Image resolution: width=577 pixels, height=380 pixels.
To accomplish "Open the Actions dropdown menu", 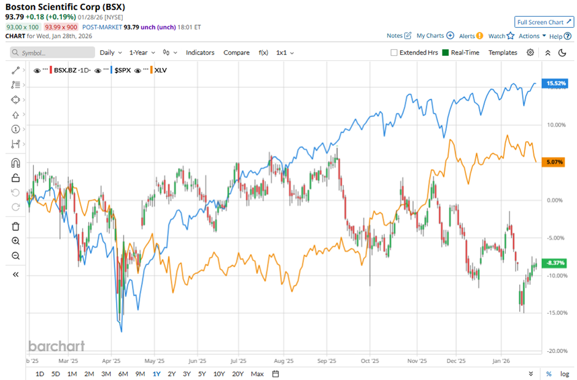I will click(532, 36).
